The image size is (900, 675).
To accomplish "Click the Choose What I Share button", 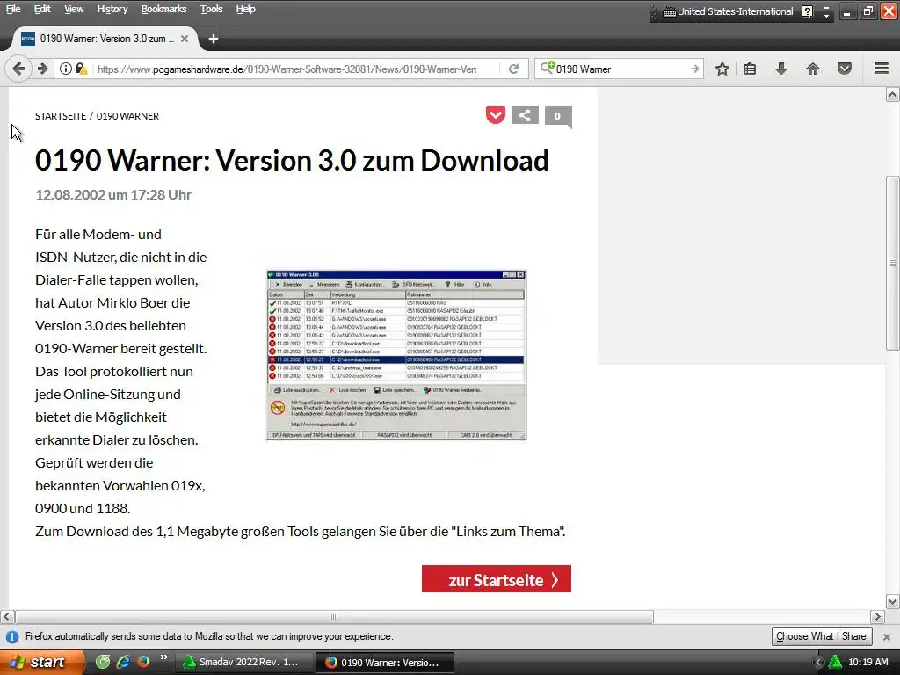I will [x=821, y=636].
